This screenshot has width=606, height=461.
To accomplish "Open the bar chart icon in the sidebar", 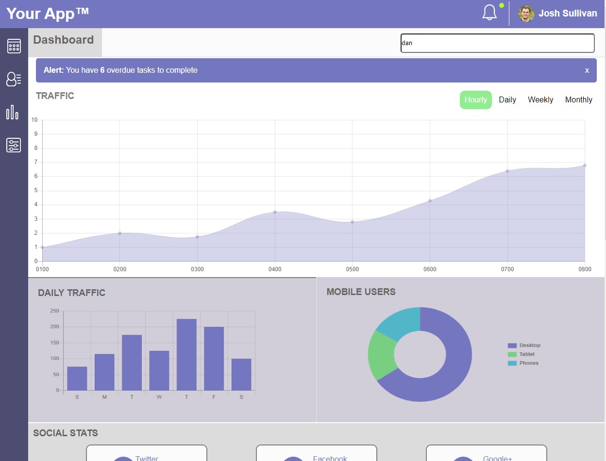I will 13,112.
